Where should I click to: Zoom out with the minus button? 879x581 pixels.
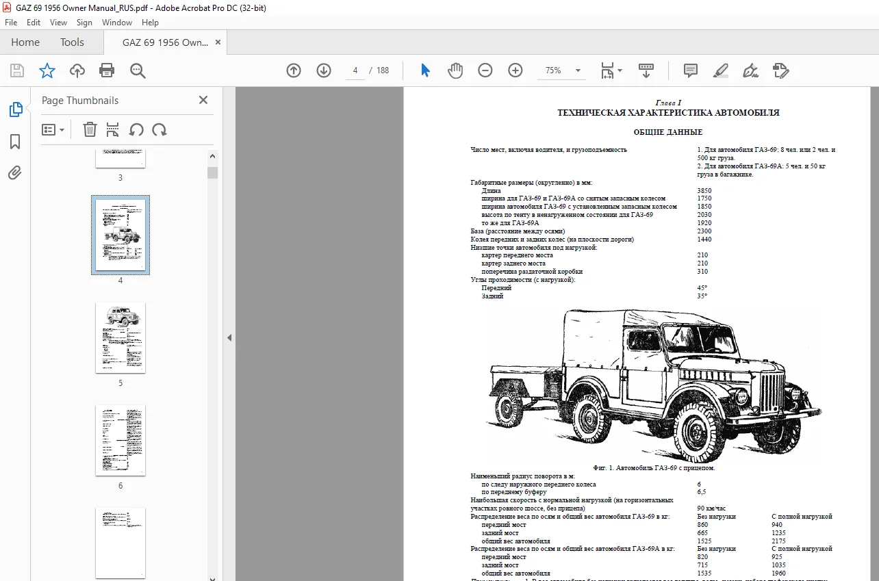(x=485, y=70)
